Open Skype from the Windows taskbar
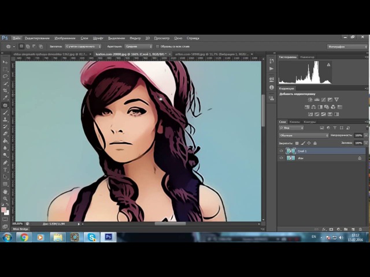The width and height of the screenshot is (370, 277). coord(91,237)
